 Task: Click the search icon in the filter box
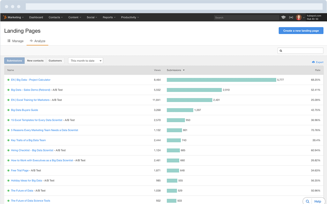coord(281,51)
